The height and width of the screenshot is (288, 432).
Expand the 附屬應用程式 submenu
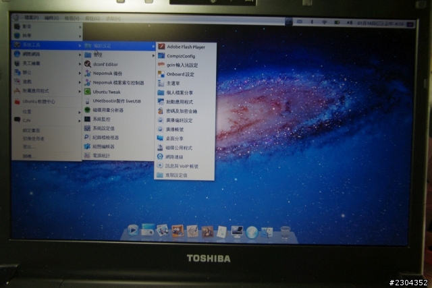coord(47,91)
